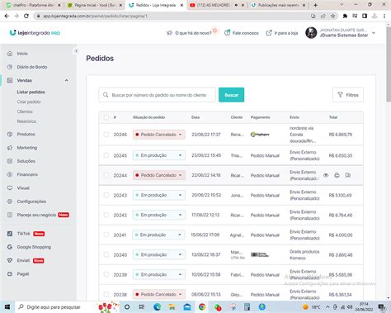Open the Visual monitor icon

[x=10, y=188]
